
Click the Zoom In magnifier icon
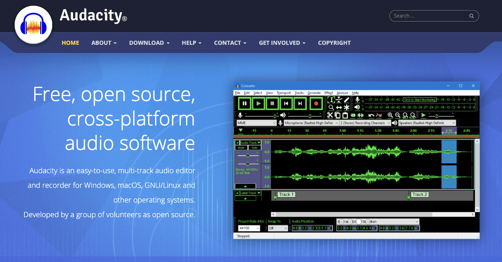(x=390, y=115)
